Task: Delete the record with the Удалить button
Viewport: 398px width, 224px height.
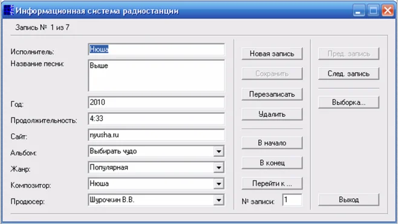Action: coord(272,114)
